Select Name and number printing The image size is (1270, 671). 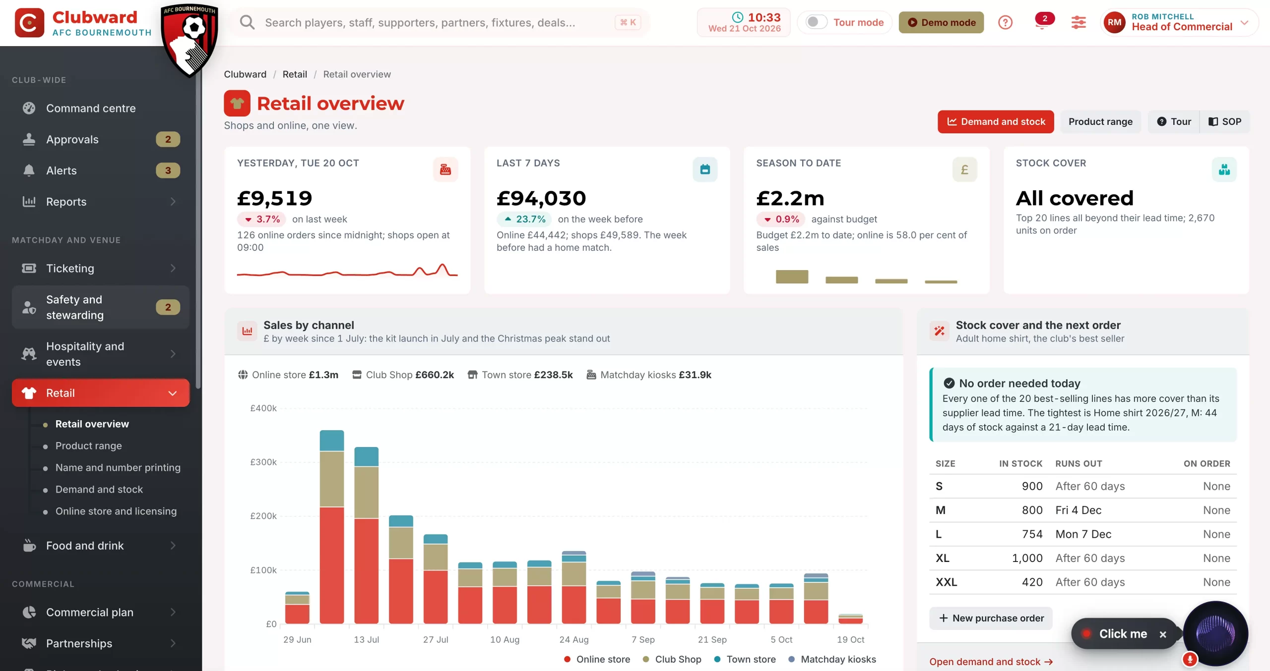tap(118, 467)
